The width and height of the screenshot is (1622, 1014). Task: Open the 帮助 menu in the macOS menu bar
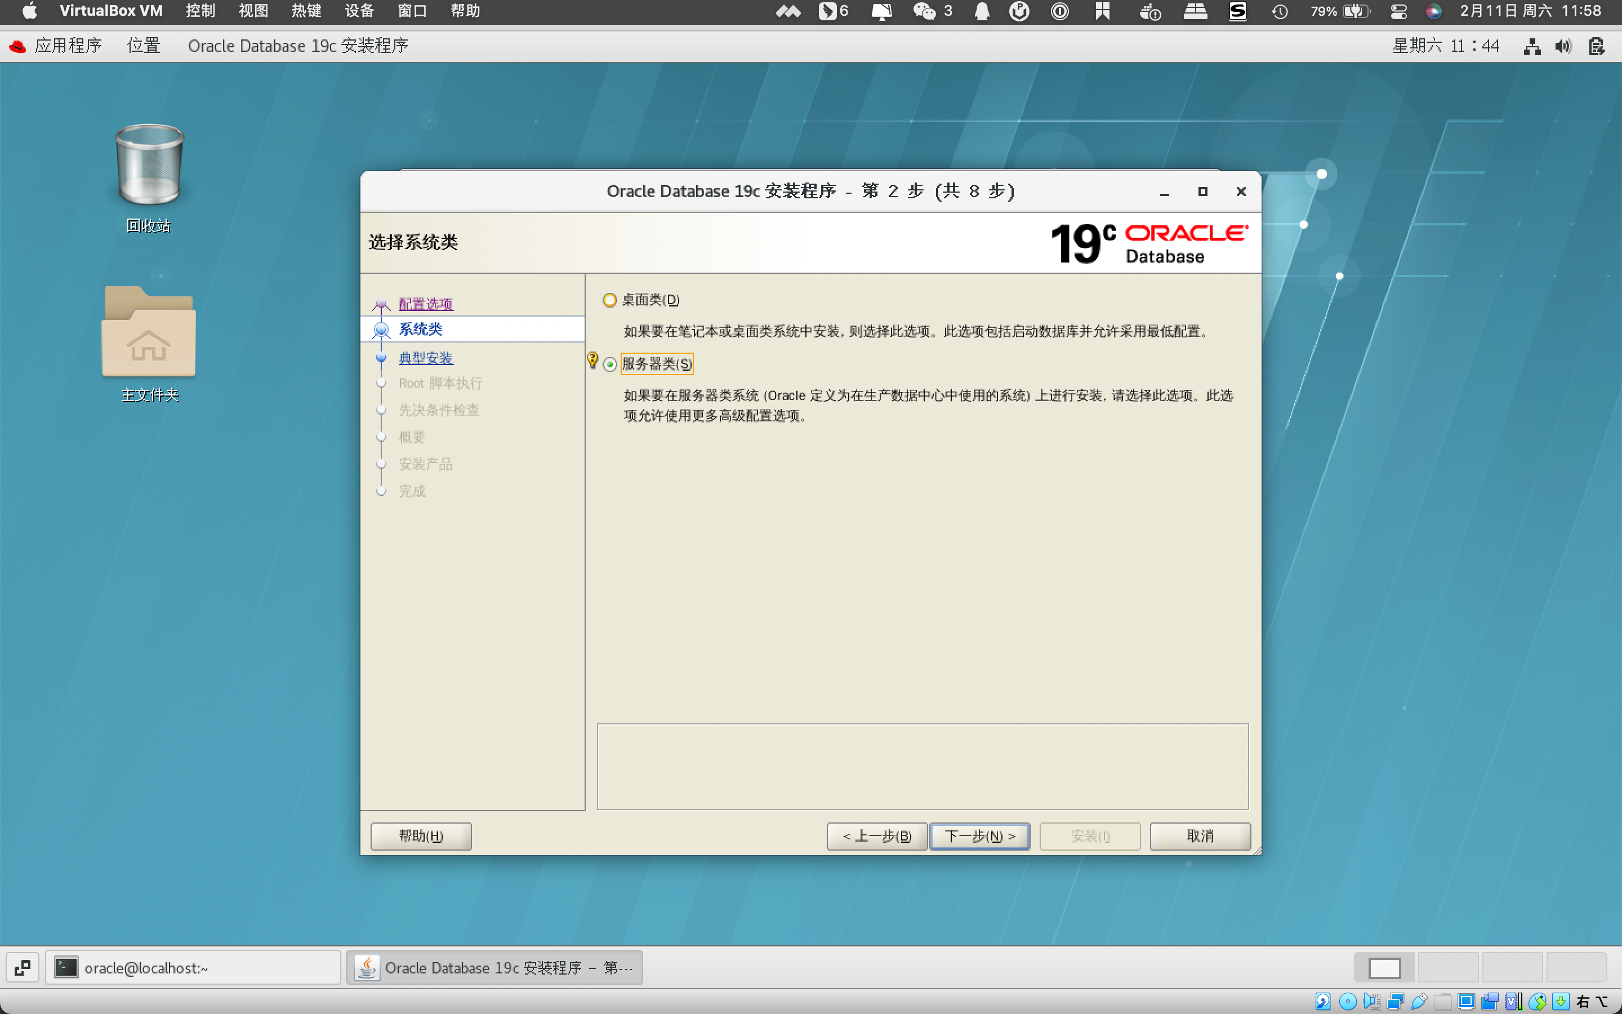tap(465, 11)
